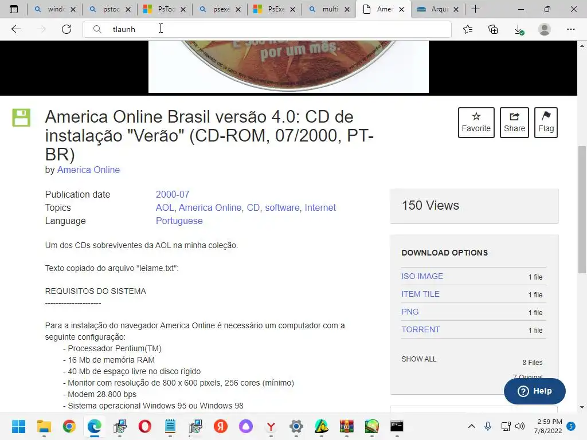This screenshot has height=440, width=587.
Task: Click the microphone tray icon
Action: click(x=487, y=426)
